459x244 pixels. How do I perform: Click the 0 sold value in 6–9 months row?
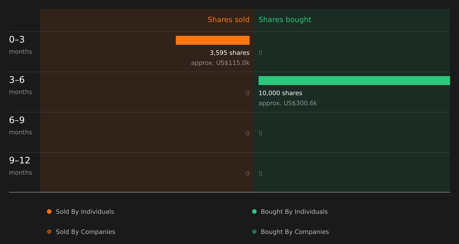tap(248, 133)
